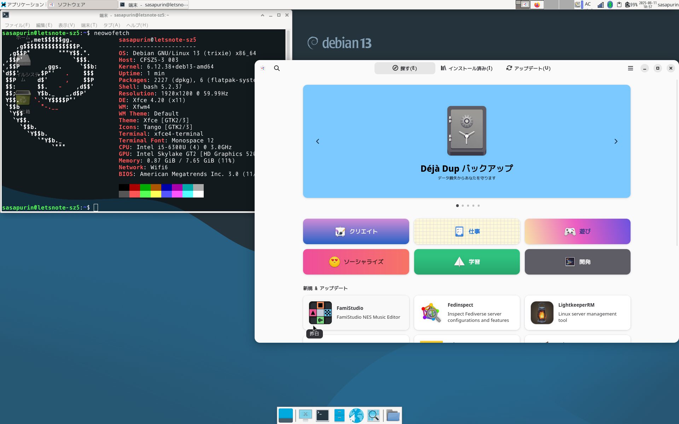Click the 'Déjà Dup バックアップ' banner title
679x424 pixels.
coord(466,169)
